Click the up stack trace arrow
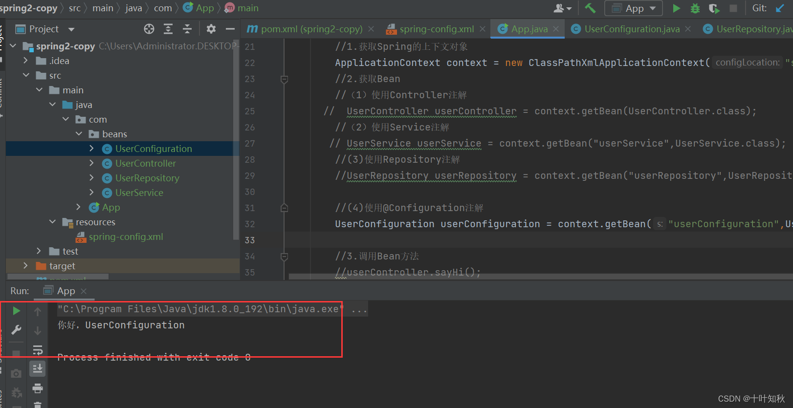Viewport: 793px width, 408px height. [38, 311]
